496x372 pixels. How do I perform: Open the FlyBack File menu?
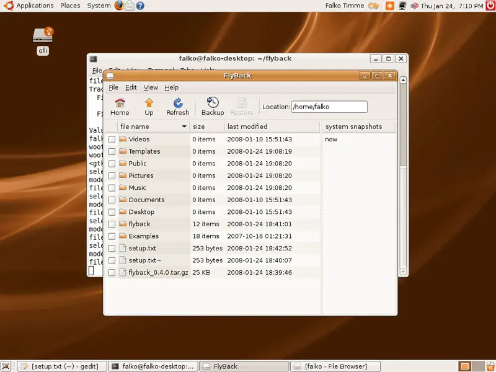(113, 87)
